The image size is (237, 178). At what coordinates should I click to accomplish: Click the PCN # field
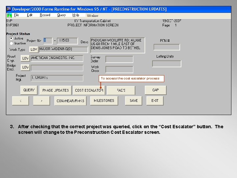click(x=167, y=47)
